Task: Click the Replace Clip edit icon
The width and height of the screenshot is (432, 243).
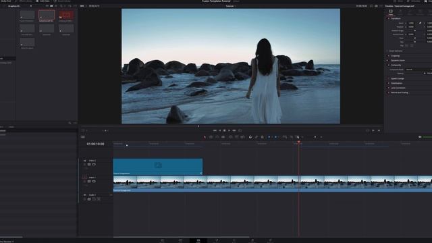Action: [243, 137]
